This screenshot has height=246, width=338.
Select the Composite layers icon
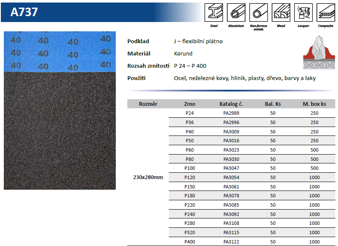tap(326, 12)
